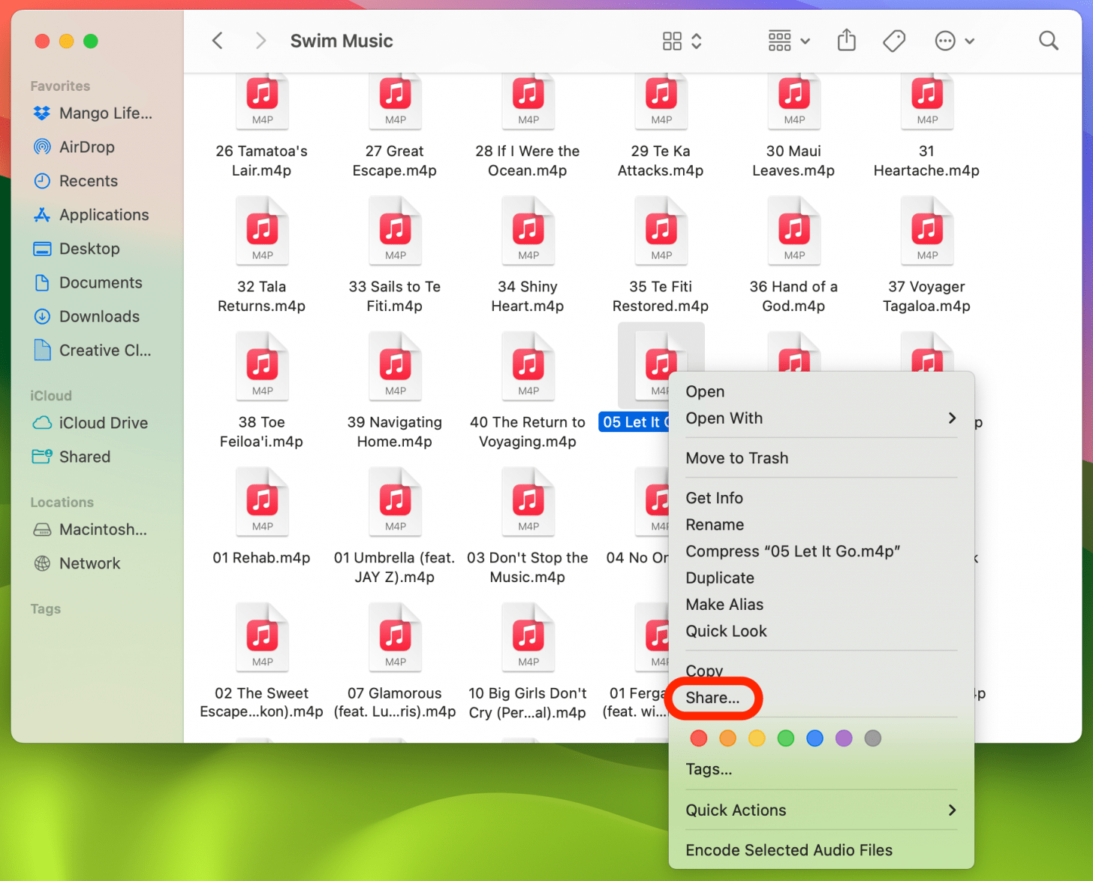Open AirDrop in the sidebar

coord(86,147)
